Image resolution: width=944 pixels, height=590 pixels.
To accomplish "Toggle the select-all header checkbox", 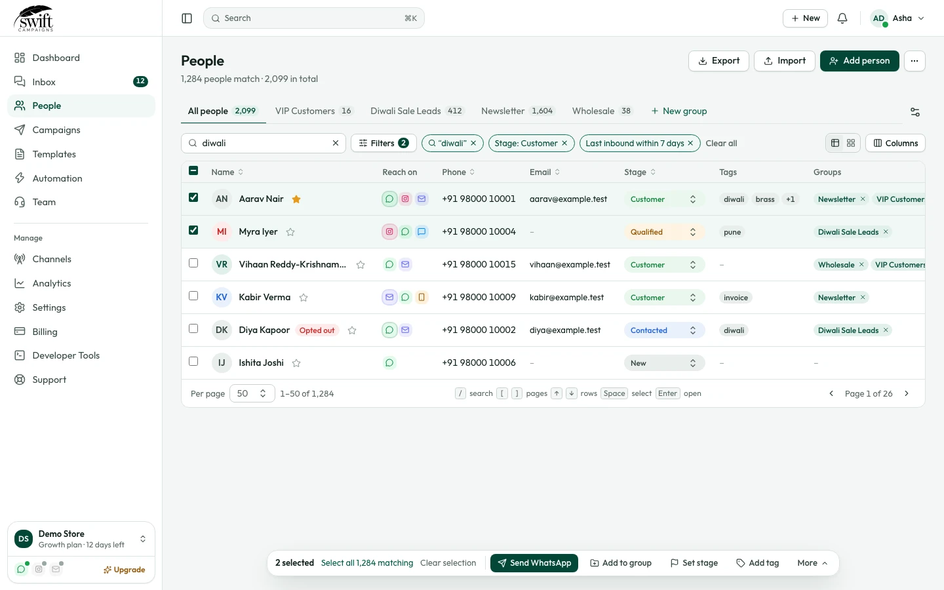I will 193,170.
